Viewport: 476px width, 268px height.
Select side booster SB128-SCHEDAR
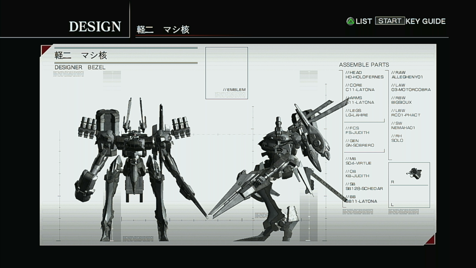(364, 188)
